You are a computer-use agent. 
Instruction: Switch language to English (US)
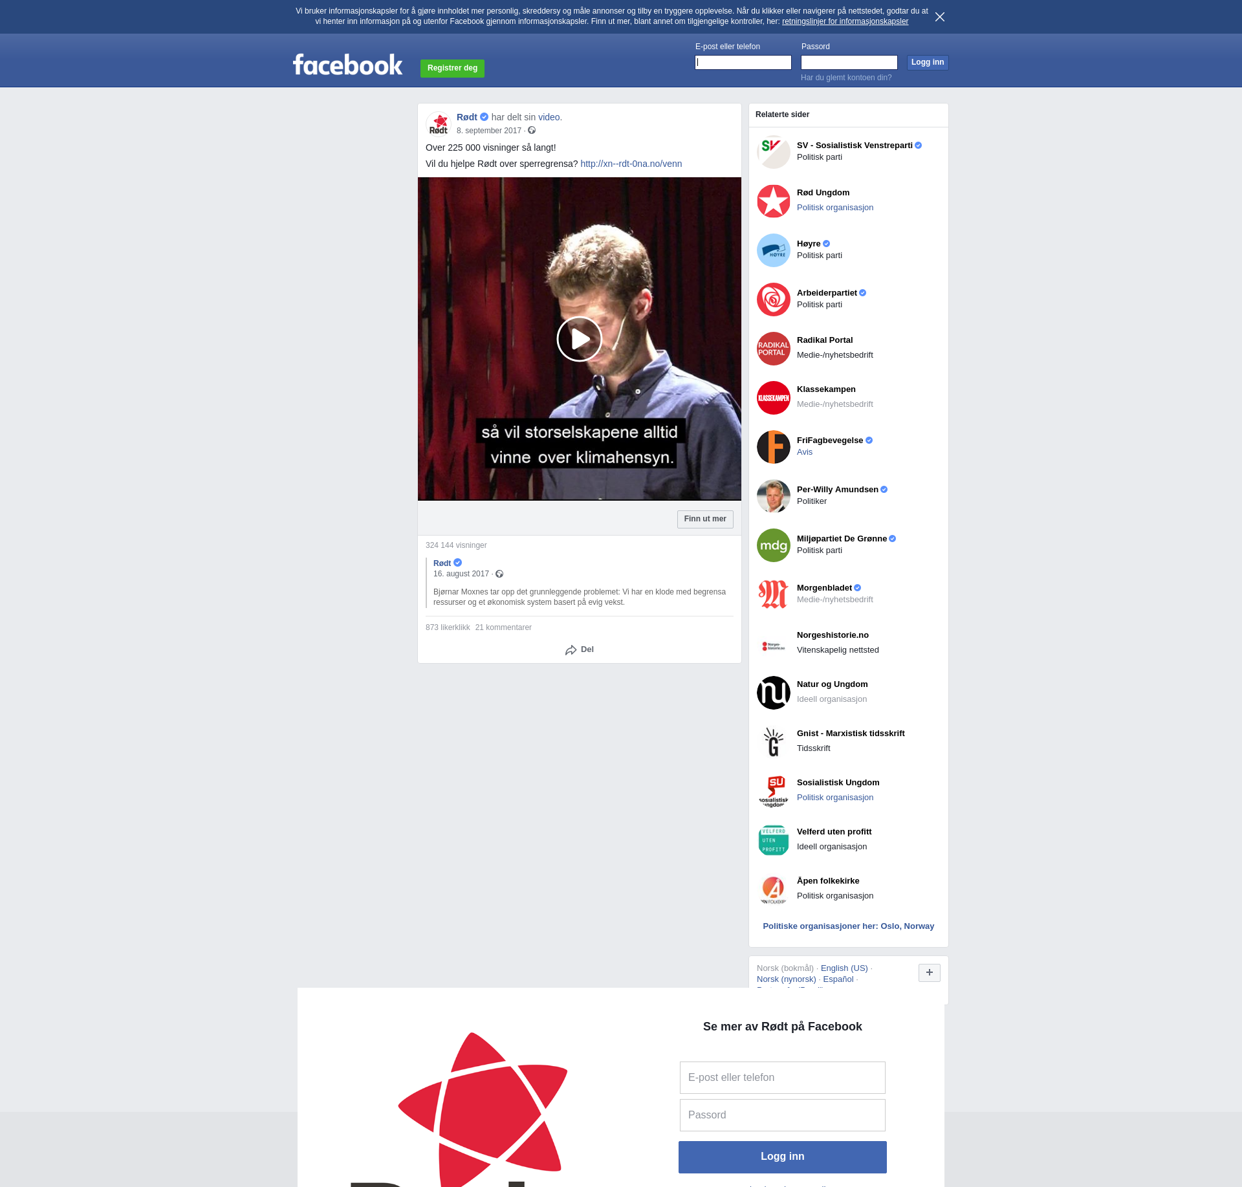click(x=844, y=968)
